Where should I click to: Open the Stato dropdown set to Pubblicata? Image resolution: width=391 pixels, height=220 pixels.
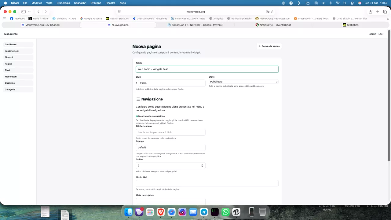tap(243, 82)
